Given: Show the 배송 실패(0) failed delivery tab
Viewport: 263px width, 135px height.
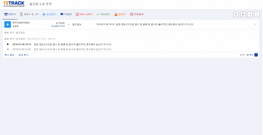Looking at the screenshot, I should 84,14.
